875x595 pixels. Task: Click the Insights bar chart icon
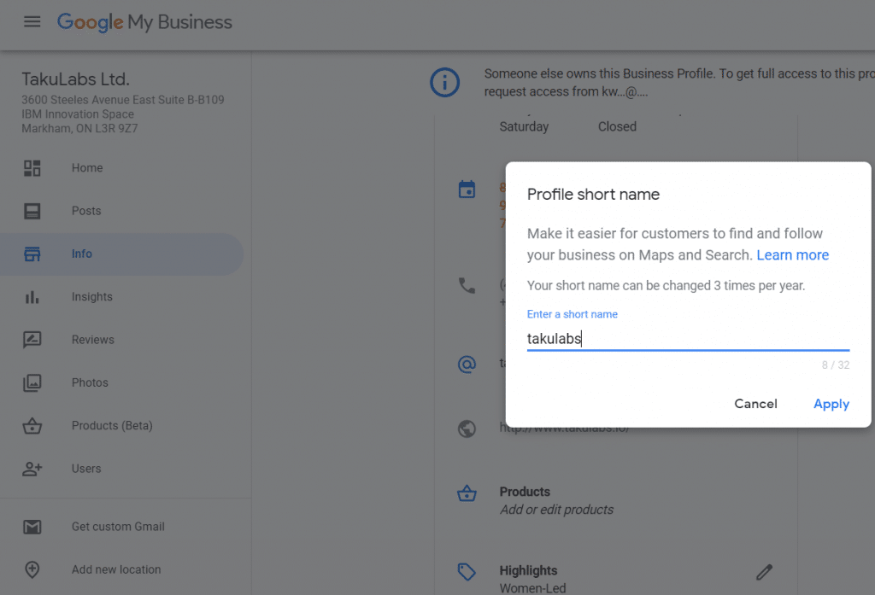pyautogui.click(x=32, y=297)
